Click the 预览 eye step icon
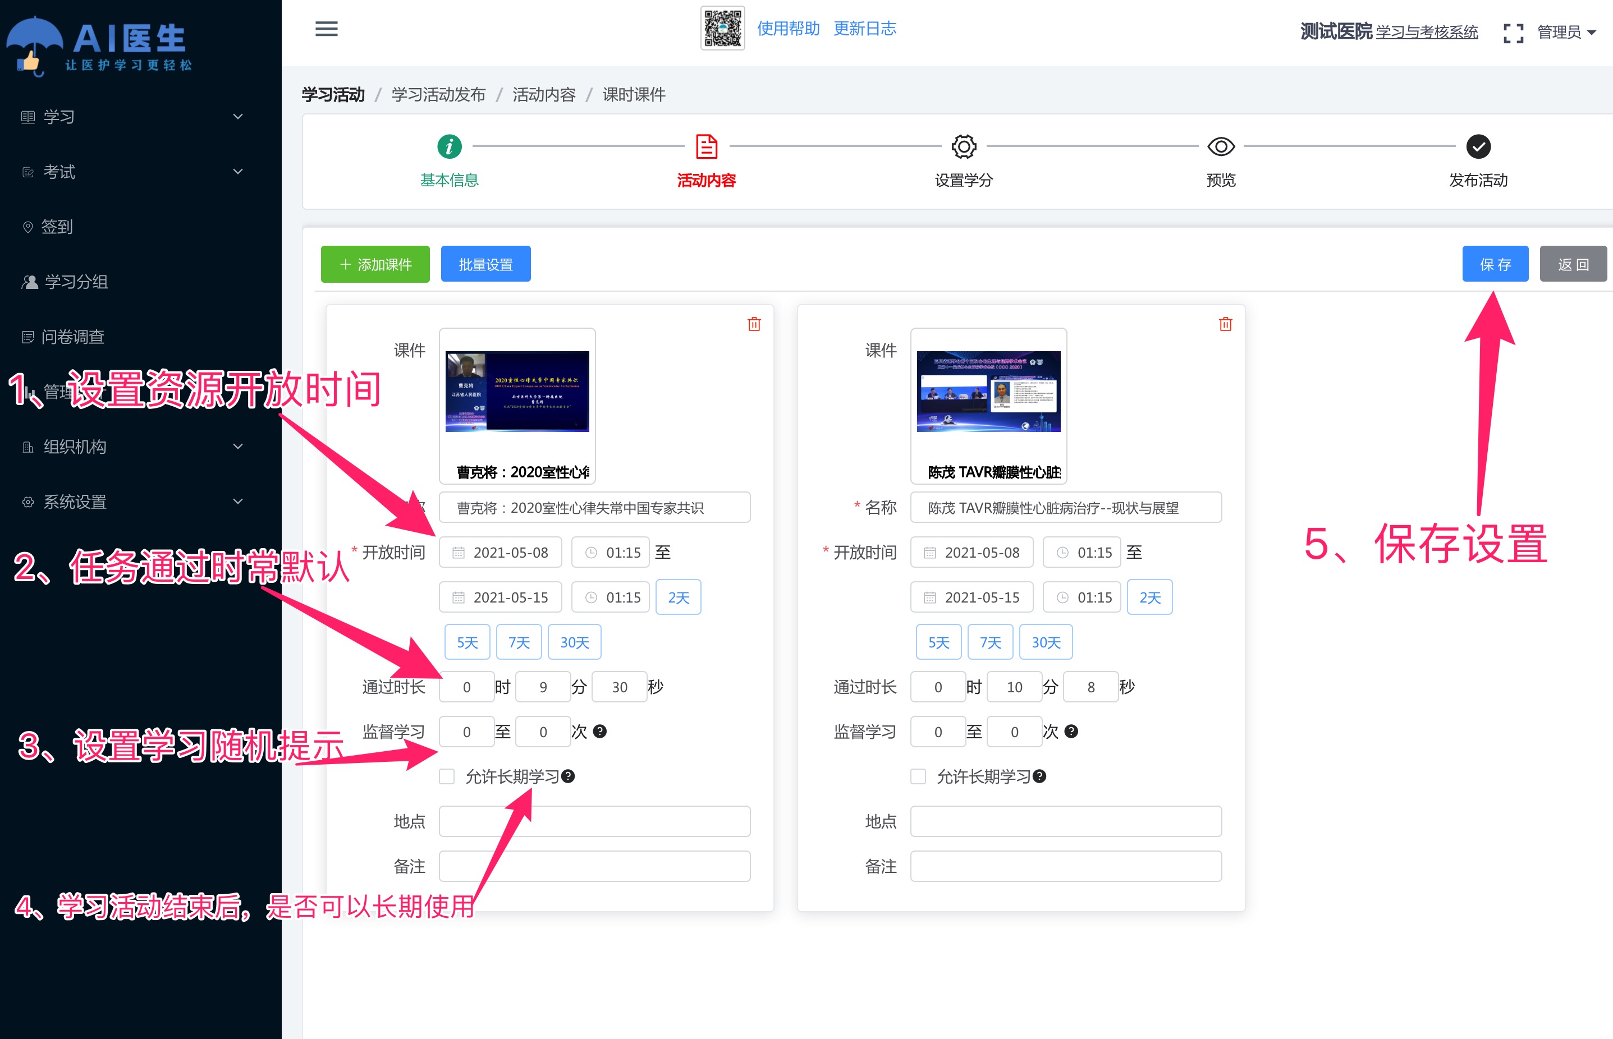This screenshot has width=1613, height=1039. click(x=1221, y=146)
